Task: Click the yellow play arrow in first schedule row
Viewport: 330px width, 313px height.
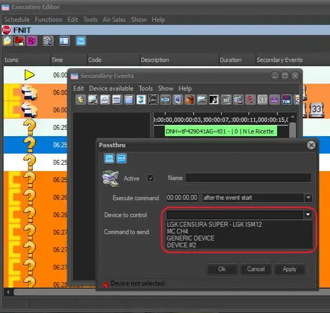Action: pyautogui.click(x=29, y=75)
